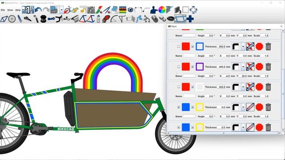This screenshot has width=285, height=160.
Task: Click the Thickness field showing 500.0
Action: tap(221, 47)
